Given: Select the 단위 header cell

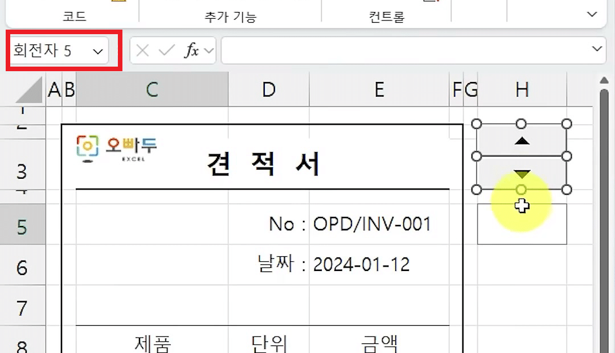Looking at the screenshot, I should click(x=269, y=340).
